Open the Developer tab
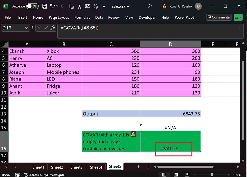 point(147,17)
